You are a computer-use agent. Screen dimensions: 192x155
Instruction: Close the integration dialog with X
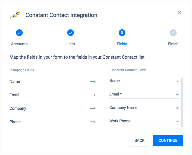pyautogui.click(x=179, y=13)
